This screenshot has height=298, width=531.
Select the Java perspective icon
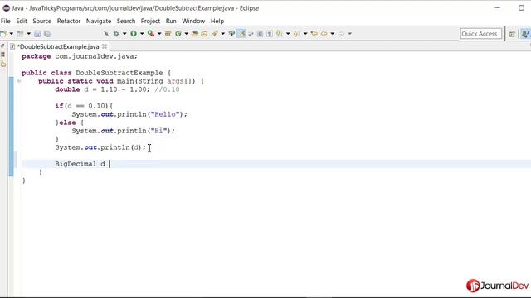coord(525,34)
